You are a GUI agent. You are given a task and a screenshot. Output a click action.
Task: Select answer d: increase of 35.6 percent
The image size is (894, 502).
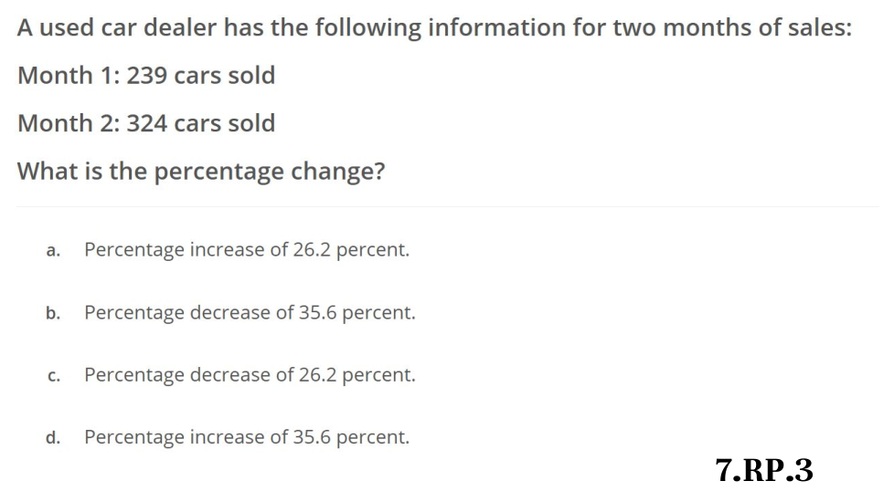246,438
